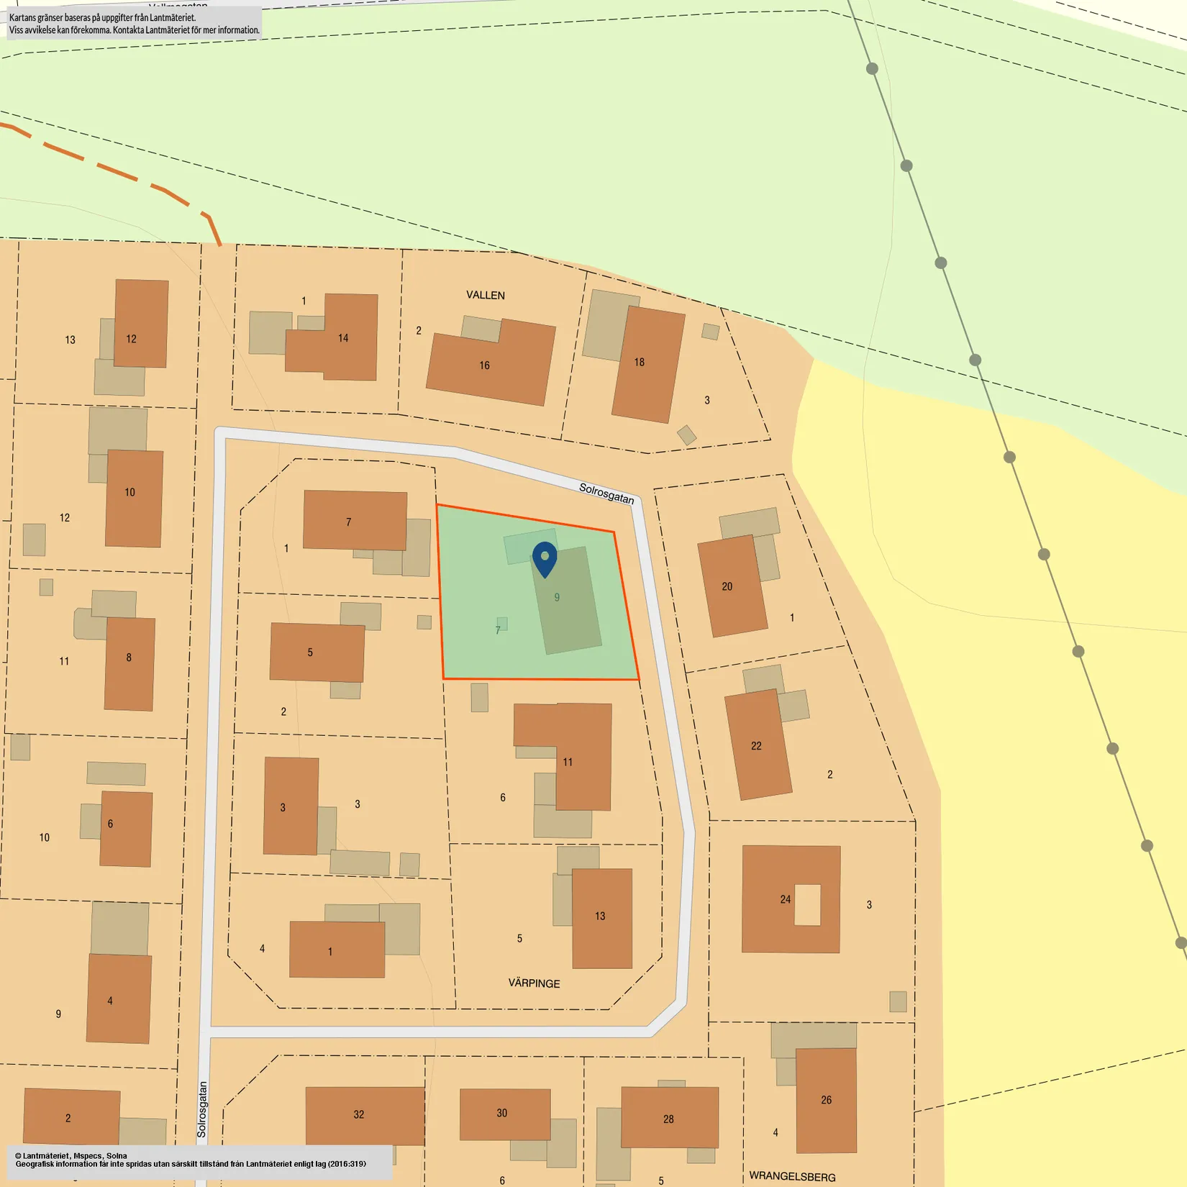The height and width of the screenshot is (1187, 1187).
Task: Click building number 20
Action: (x=732, y=586)
